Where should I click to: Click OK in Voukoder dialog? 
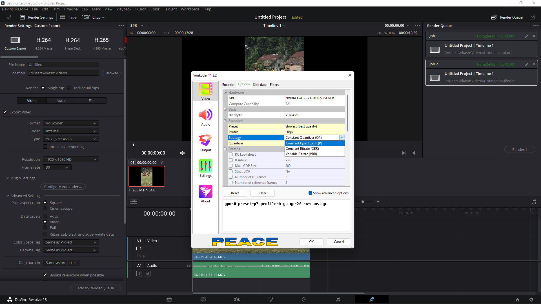coord(311,242)
